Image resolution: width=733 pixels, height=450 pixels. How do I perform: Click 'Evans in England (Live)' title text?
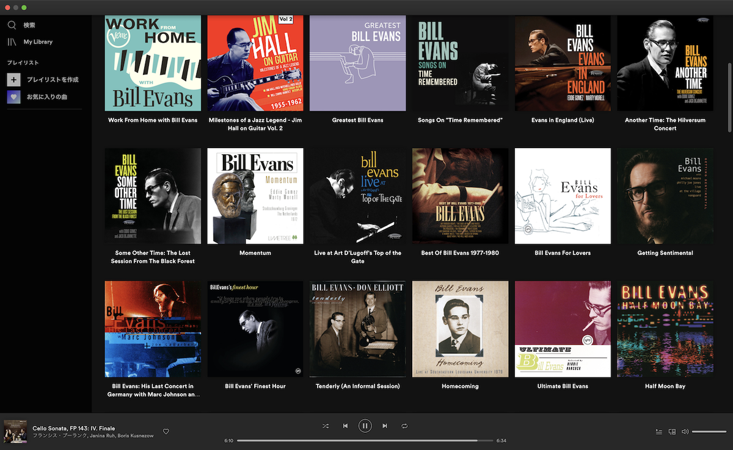563,120
